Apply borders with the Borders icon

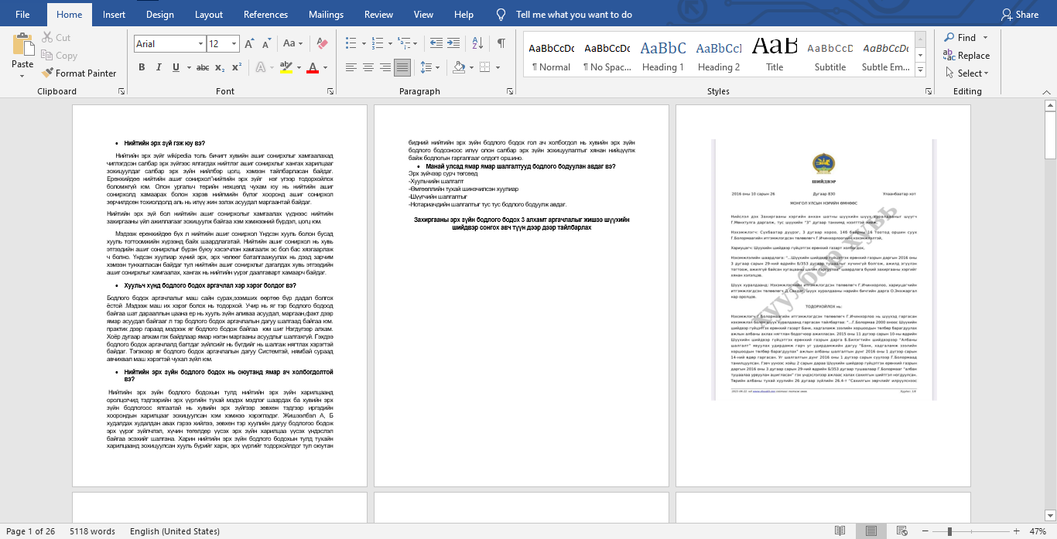(x=484, y=67)
